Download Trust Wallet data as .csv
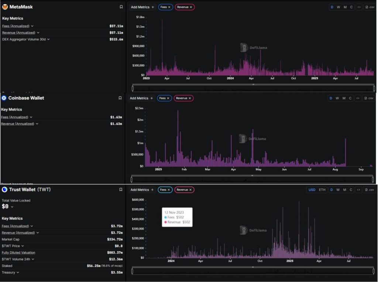Image resolution: width=378 pixels, height=282 pixels. [369, 189]
